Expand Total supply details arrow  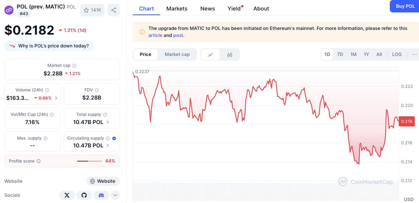coord(108,122)
